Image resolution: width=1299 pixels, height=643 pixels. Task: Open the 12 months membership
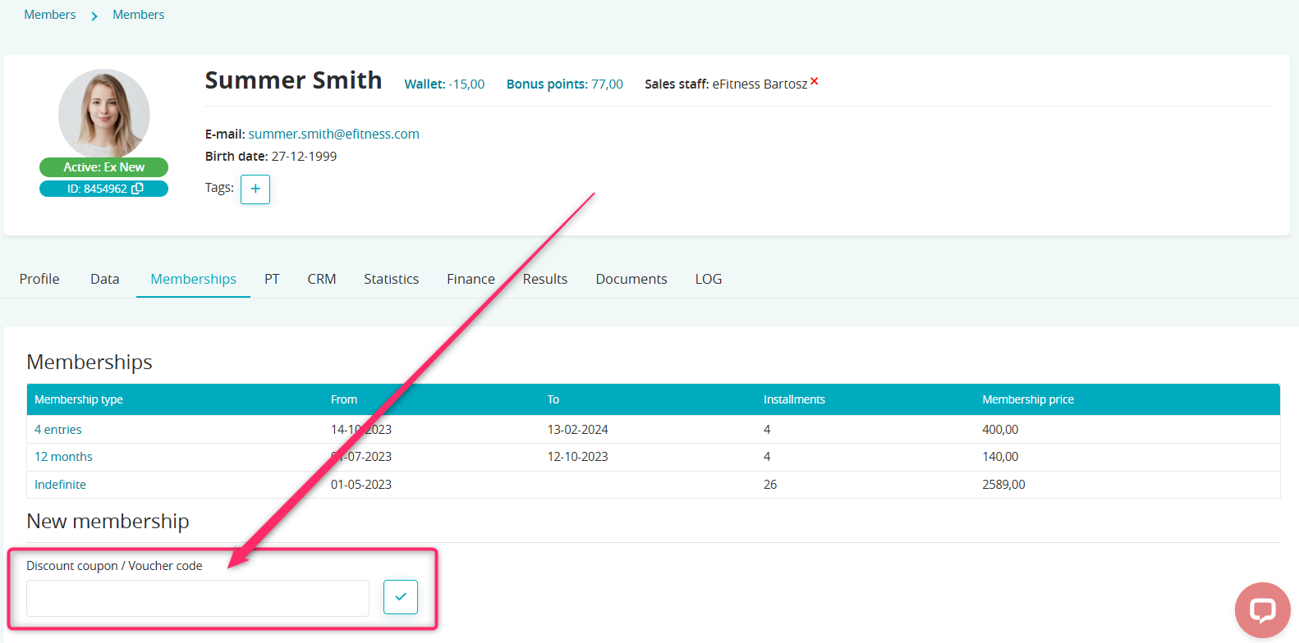pyautogui.click(x=63, y=457)
